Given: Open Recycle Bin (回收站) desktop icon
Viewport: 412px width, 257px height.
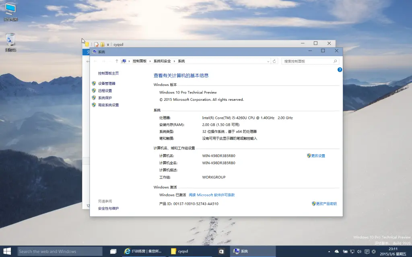Looking at the screenshot, I should tap(10, 43).
